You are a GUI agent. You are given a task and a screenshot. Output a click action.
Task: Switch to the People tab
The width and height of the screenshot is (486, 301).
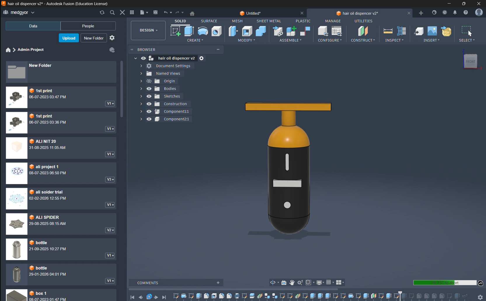point(88,26)
